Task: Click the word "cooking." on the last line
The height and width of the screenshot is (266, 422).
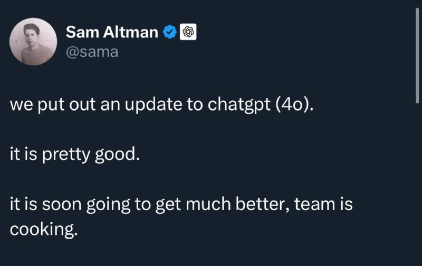Action: point(44,230)
